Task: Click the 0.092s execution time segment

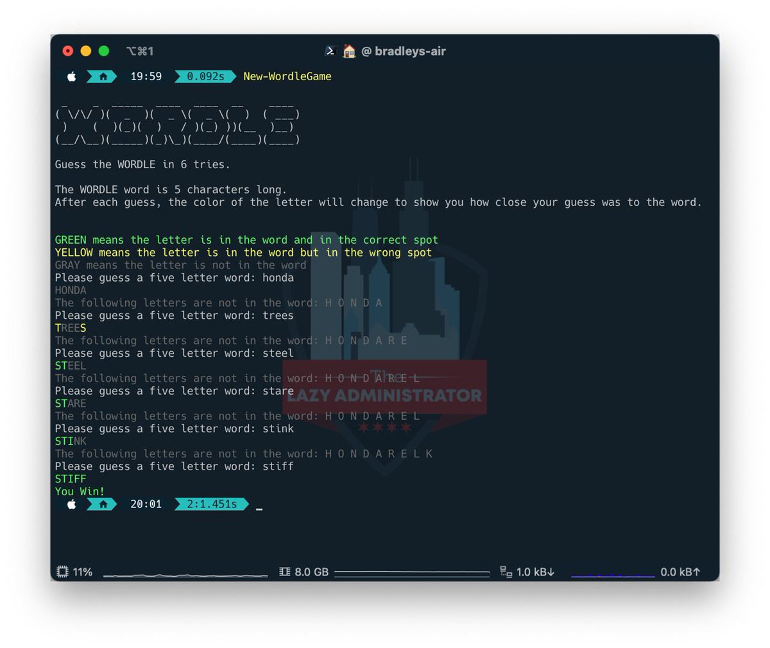Action: pos(205,76)
